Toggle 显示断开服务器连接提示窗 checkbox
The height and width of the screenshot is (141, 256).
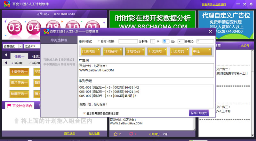point(84,113)
